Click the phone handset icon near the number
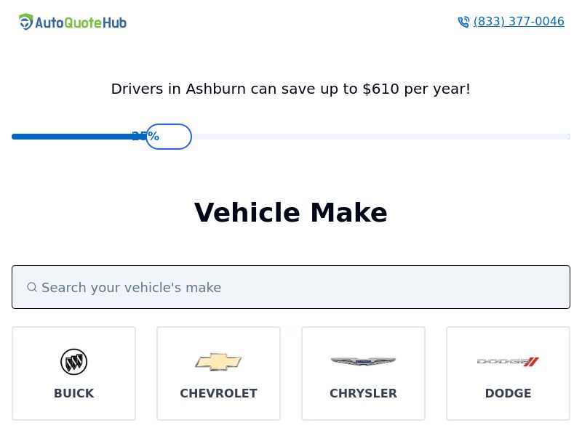 pos(463,22)
